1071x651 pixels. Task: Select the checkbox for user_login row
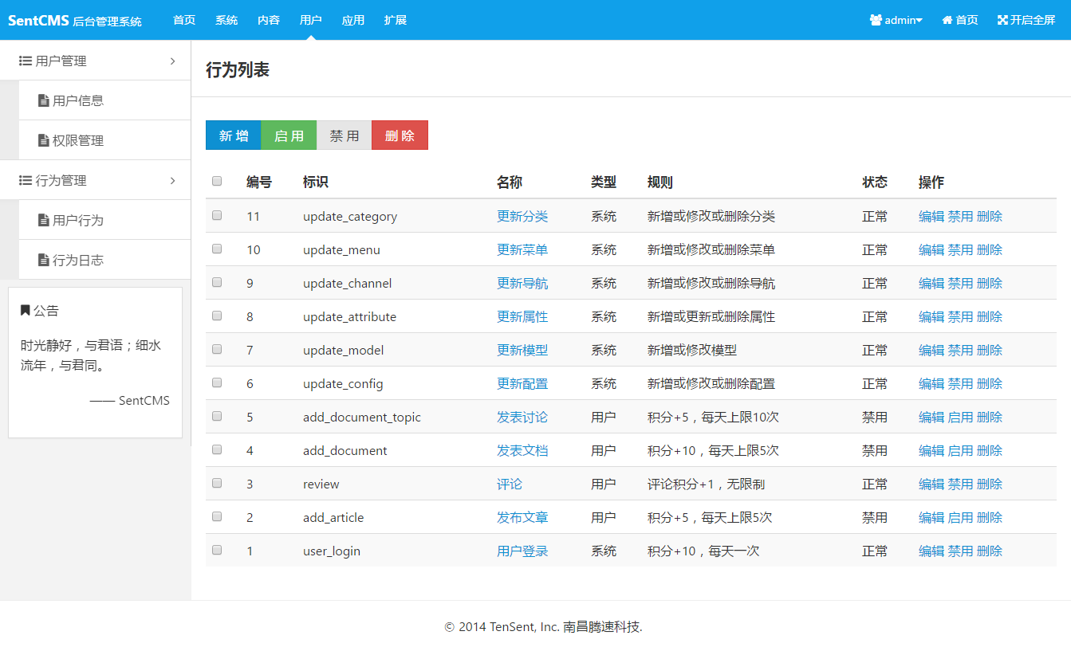point(217,550)
